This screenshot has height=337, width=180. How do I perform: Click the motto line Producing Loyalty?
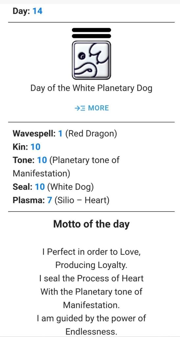click(91, 265)
